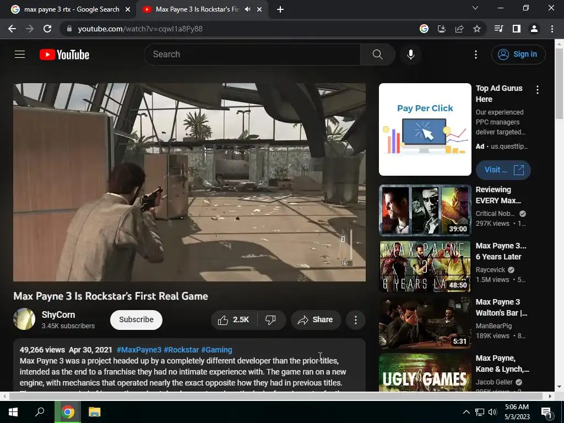Open the taskbar volume control
The image size is (564, 423).
point(492,412)
